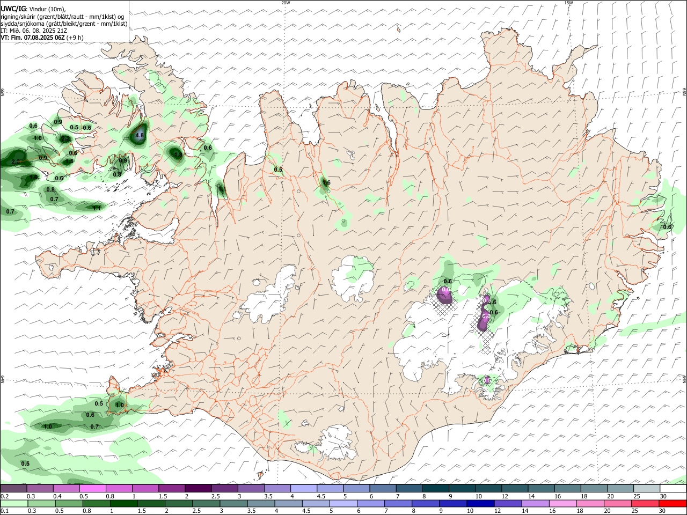687x515 pixels.
Task: Click the 'VT: Fim. 07.08.2025 06Z' valid time line
Action: pos(42,38)
